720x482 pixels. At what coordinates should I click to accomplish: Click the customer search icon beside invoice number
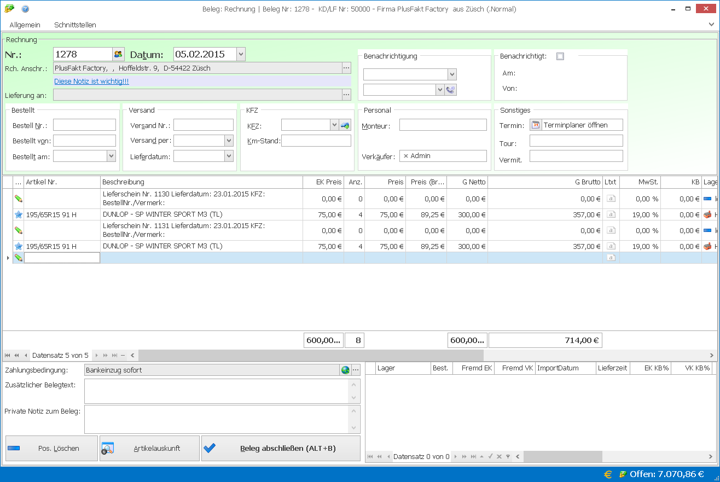click(x=118, y=54)
